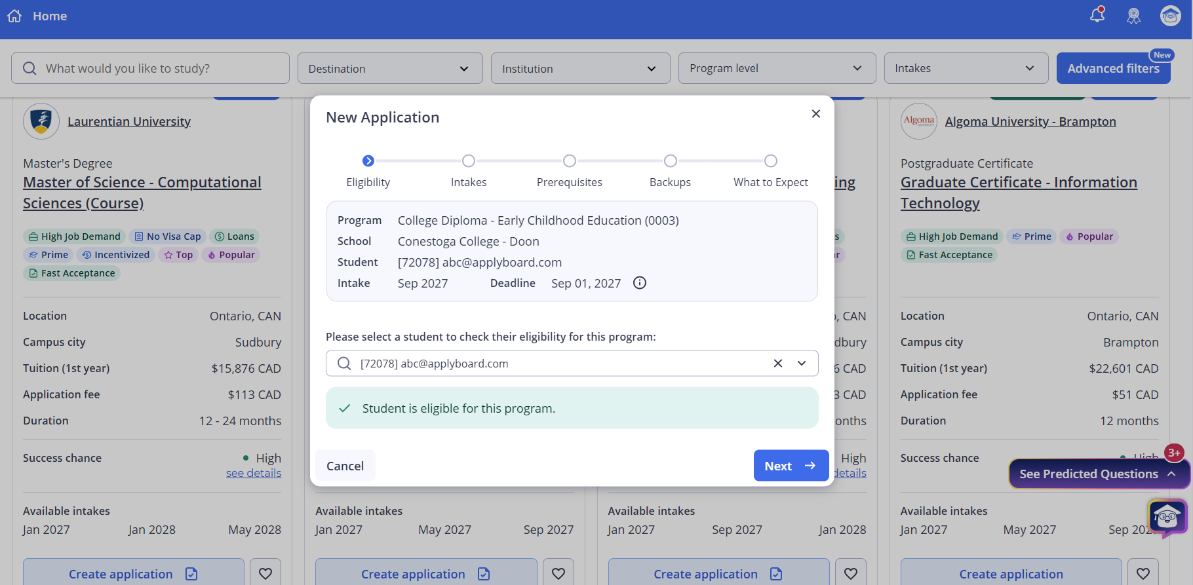Open Advanced filters
The width and height of the screenshot is (1193, 585).
pyautogui.click(x=1113, y=68)
